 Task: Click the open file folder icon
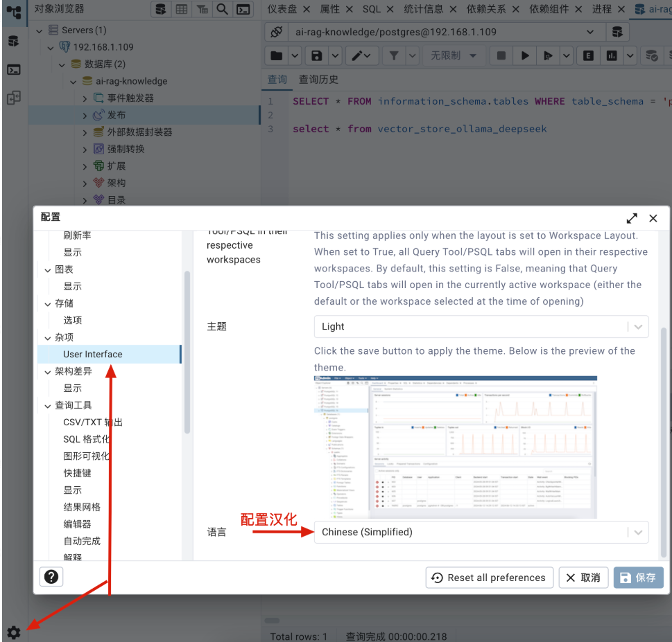pyautogui.click(x=277, y=55)
